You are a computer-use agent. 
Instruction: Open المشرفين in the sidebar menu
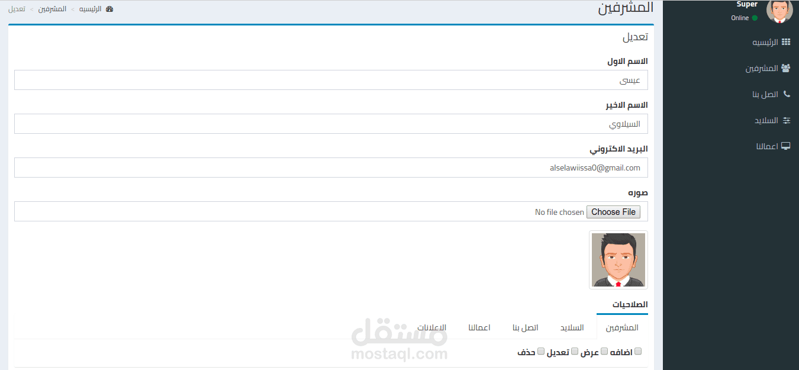pos(762,69)
